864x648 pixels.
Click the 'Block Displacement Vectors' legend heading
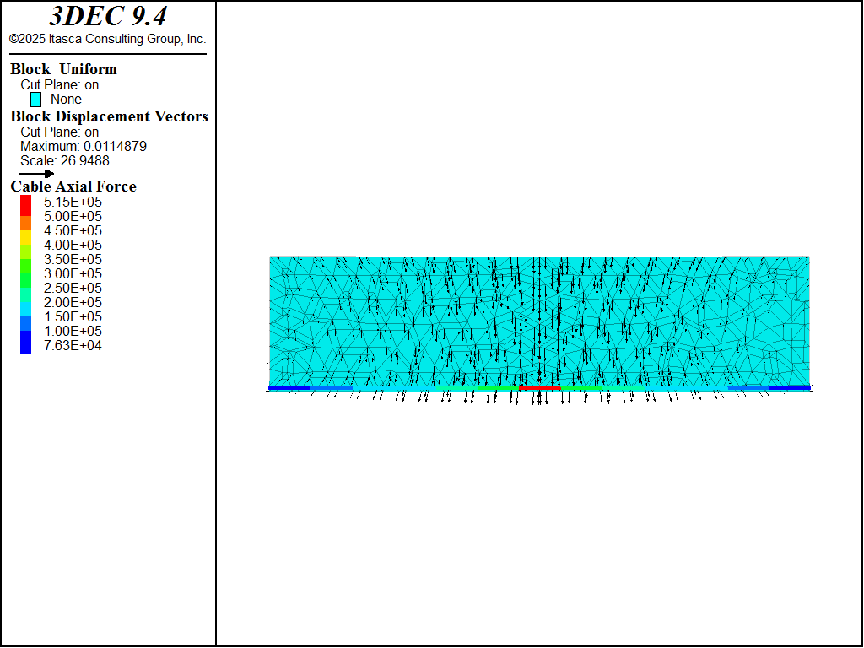tap(109, 116)
